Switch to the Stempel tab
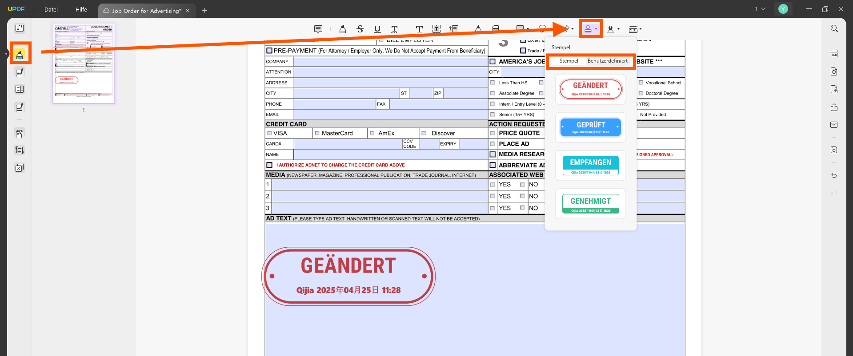 (569, 61)
